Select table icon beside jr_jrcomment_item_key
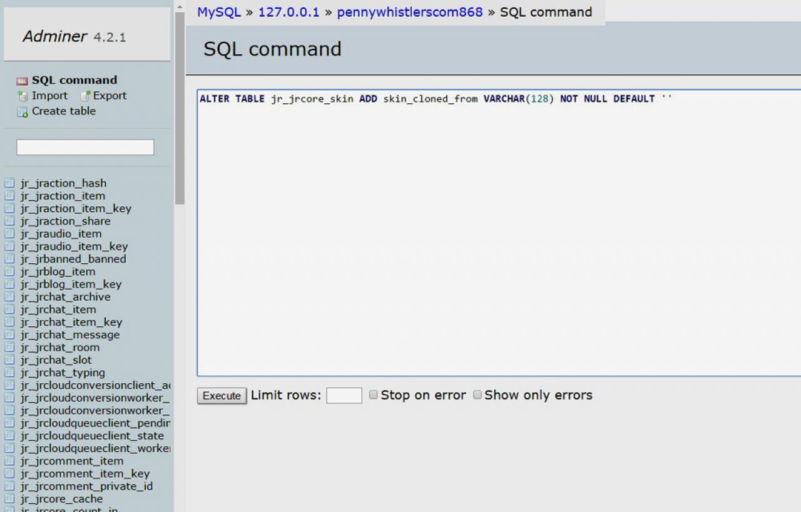Image resolution: width=801 pixels, height=512 pixels. click(x=9, y=473)
